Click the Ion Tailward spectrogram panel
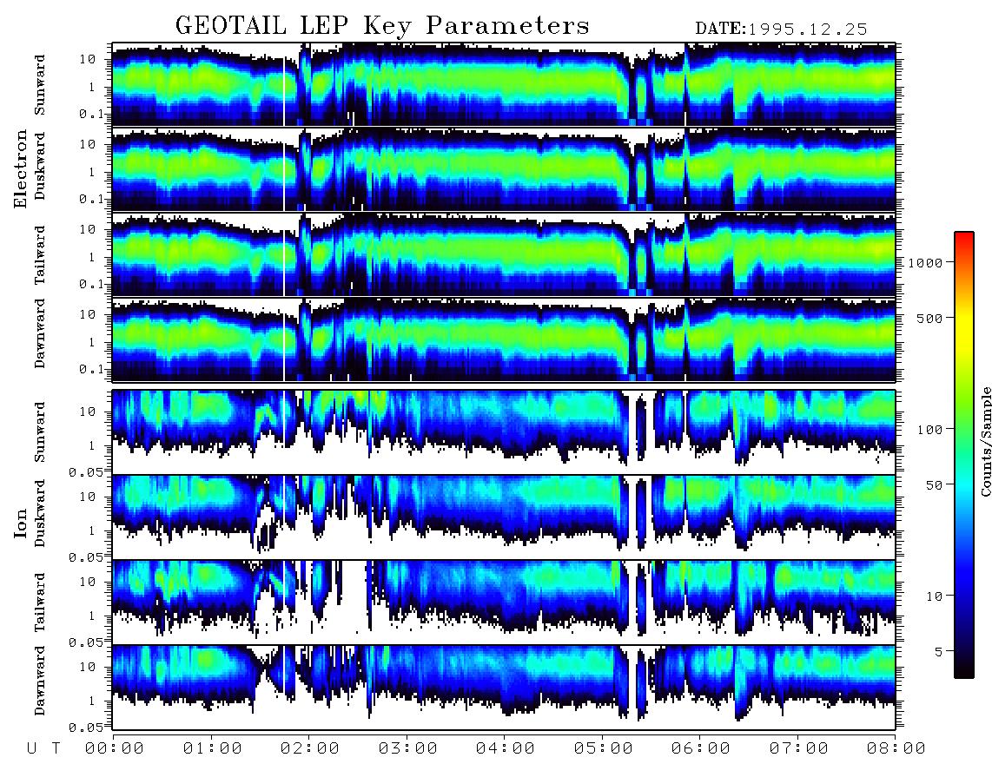 tap(504, 603)
